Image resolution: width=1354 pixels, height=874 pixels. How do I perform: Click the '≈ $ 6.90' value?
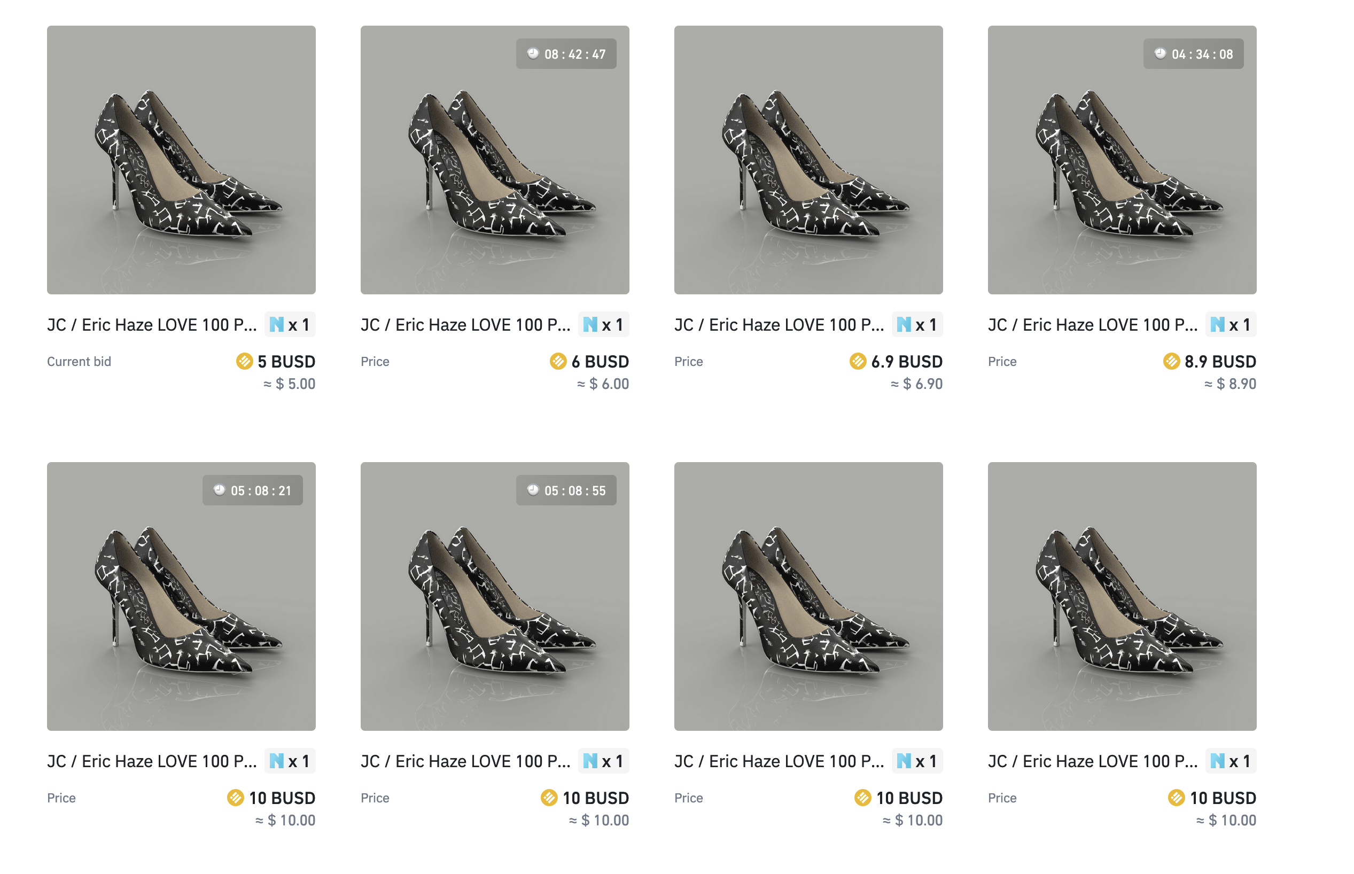916,384
